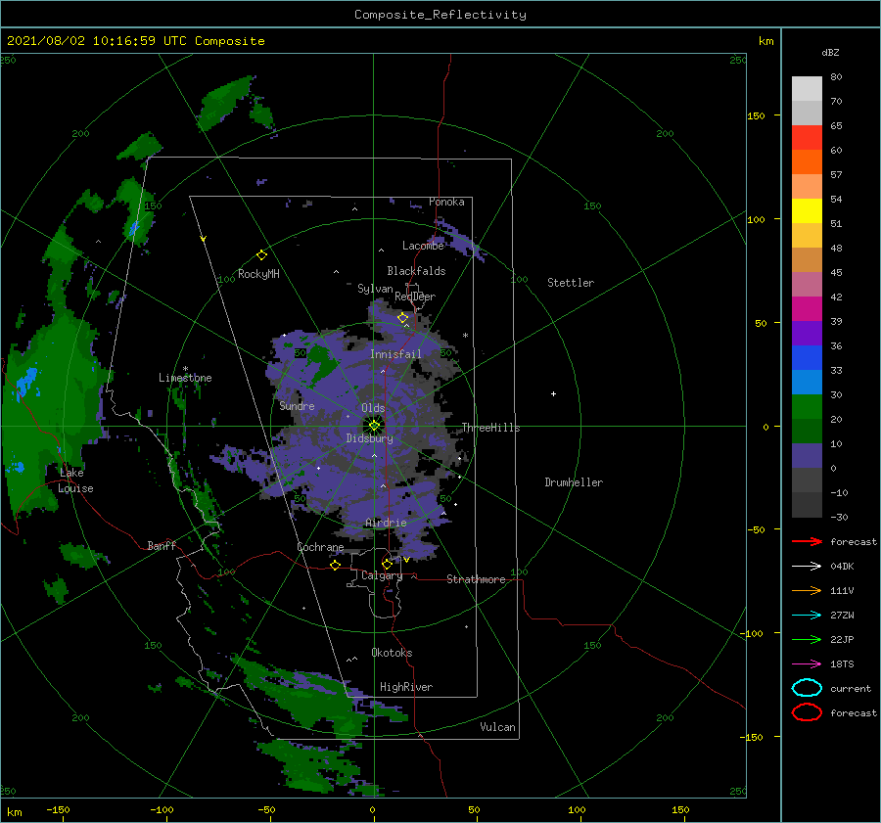Click the white 04DK arrow icon
Viewport: 881px width, 823px height.
coord(807,567)
